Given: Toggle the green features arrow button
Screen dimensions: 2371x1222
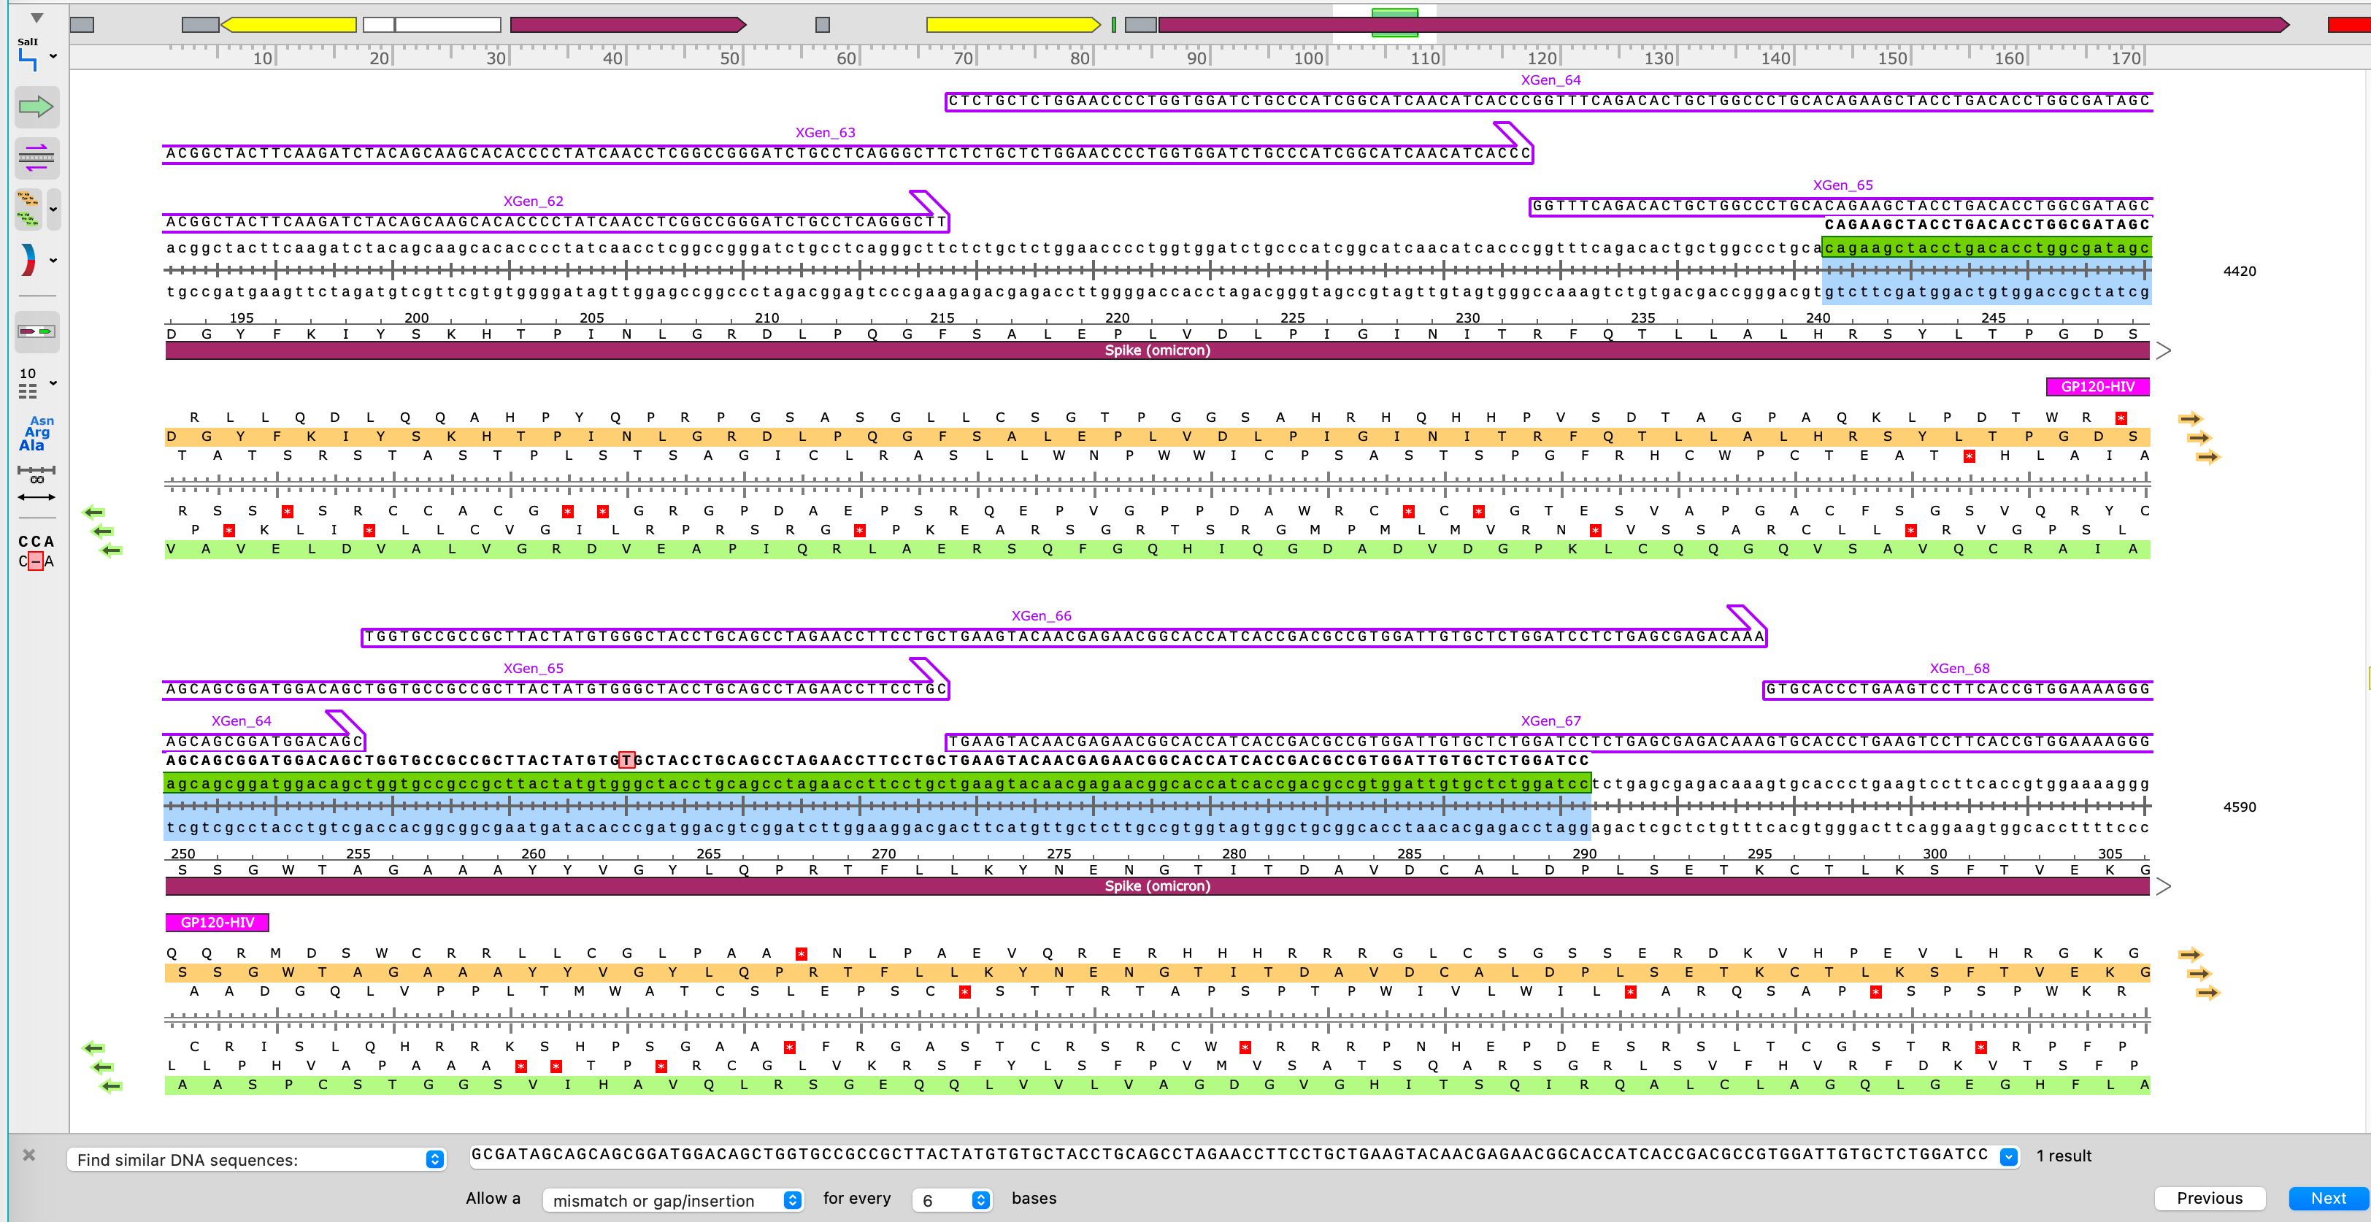Looking at the screenshot, I should pyautogui.click(x=36, y=107).
